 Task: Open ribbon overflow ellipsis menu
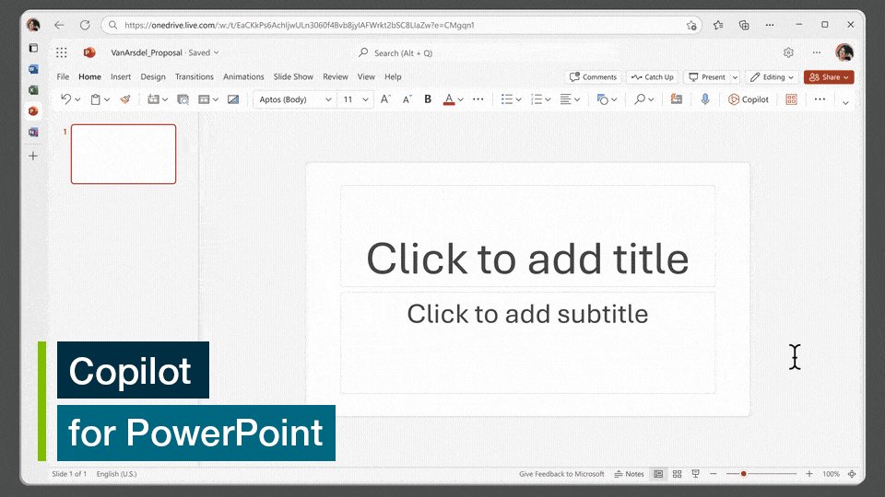820,99
